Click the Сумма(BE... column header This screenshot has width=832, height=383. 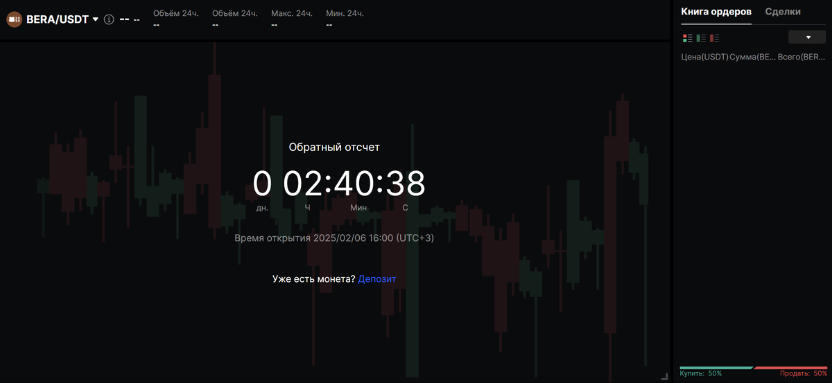pyautogui.click(x=752, y=57)
